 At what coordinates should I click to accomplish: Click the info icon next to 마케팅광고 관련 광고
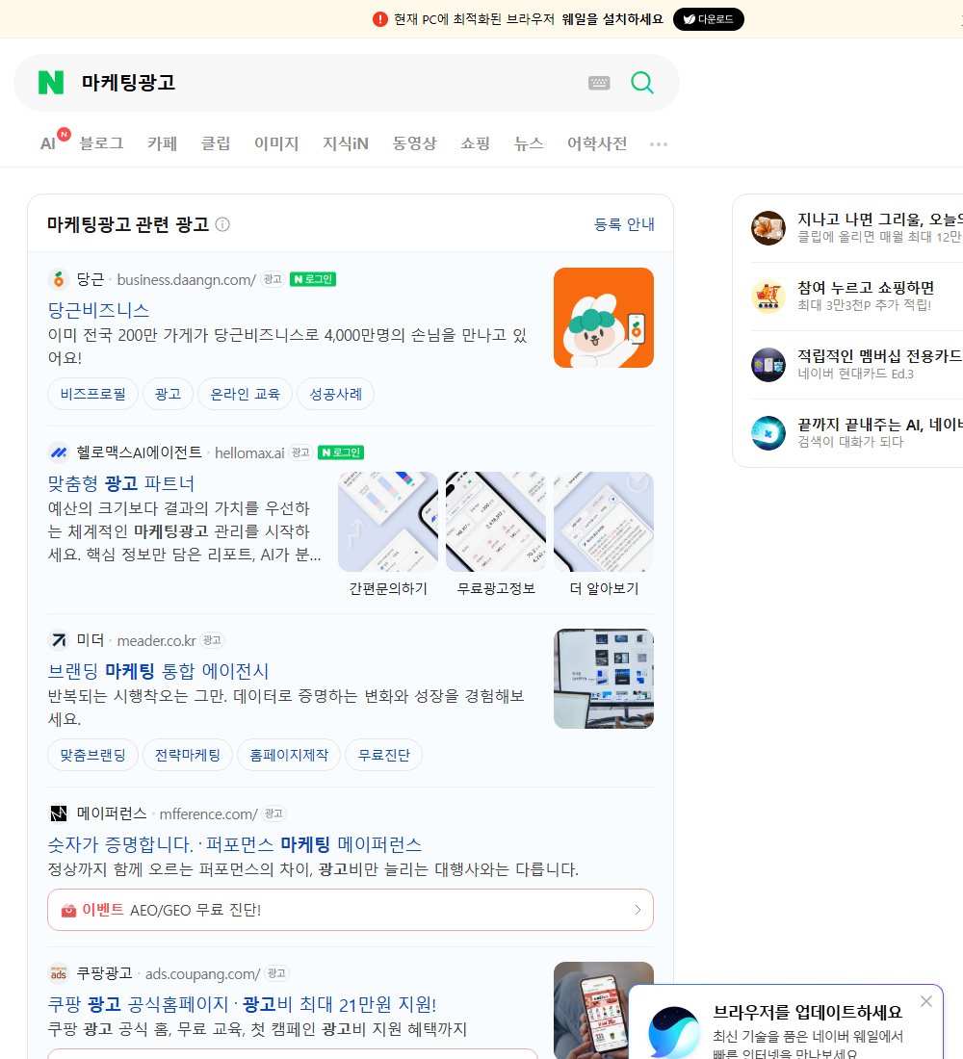pos(222,224)
